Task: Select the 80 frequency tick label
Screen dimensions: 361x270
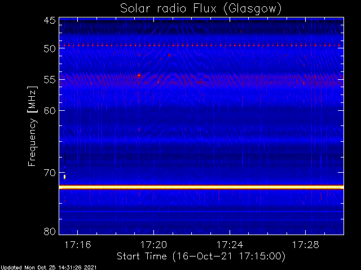Action: [50, 231]
